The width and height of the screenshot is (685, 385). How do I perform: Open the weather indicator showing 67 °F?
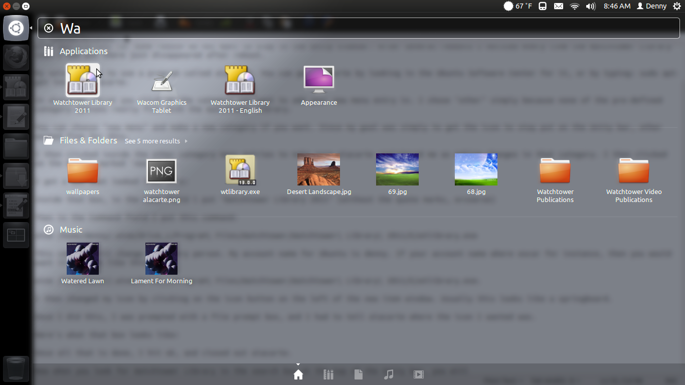point(518,6)
